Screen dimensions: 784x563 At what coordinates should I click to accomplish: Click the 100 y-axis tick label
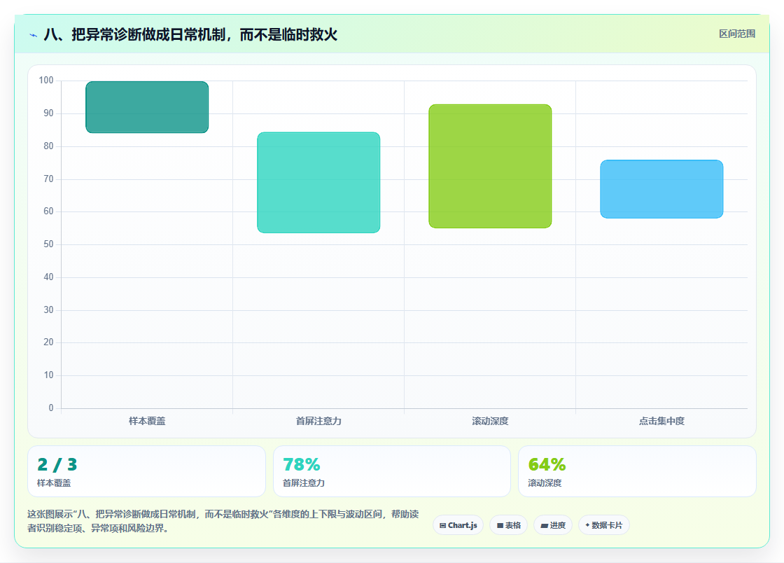click(x=46, y=80)
